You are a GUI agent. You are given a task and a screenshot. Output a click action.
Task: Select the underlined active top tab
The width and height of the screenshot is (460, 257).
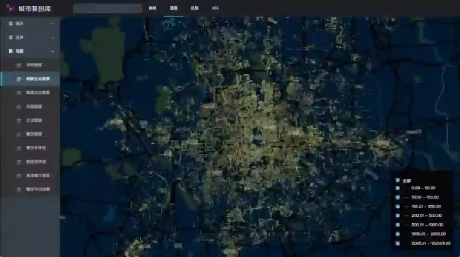[174, 8]
